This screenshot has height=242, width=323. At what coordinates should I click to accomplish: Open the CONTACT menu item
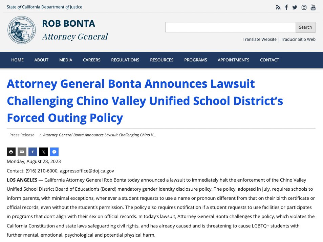click(270, 60)
